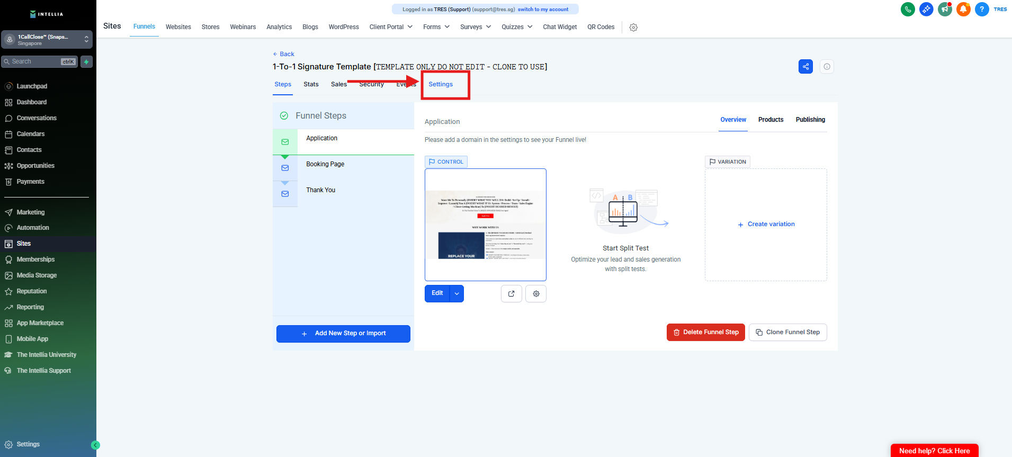Open Opportunities in the sidebar
The image size is (1012, 457).
tap(35, 166)
